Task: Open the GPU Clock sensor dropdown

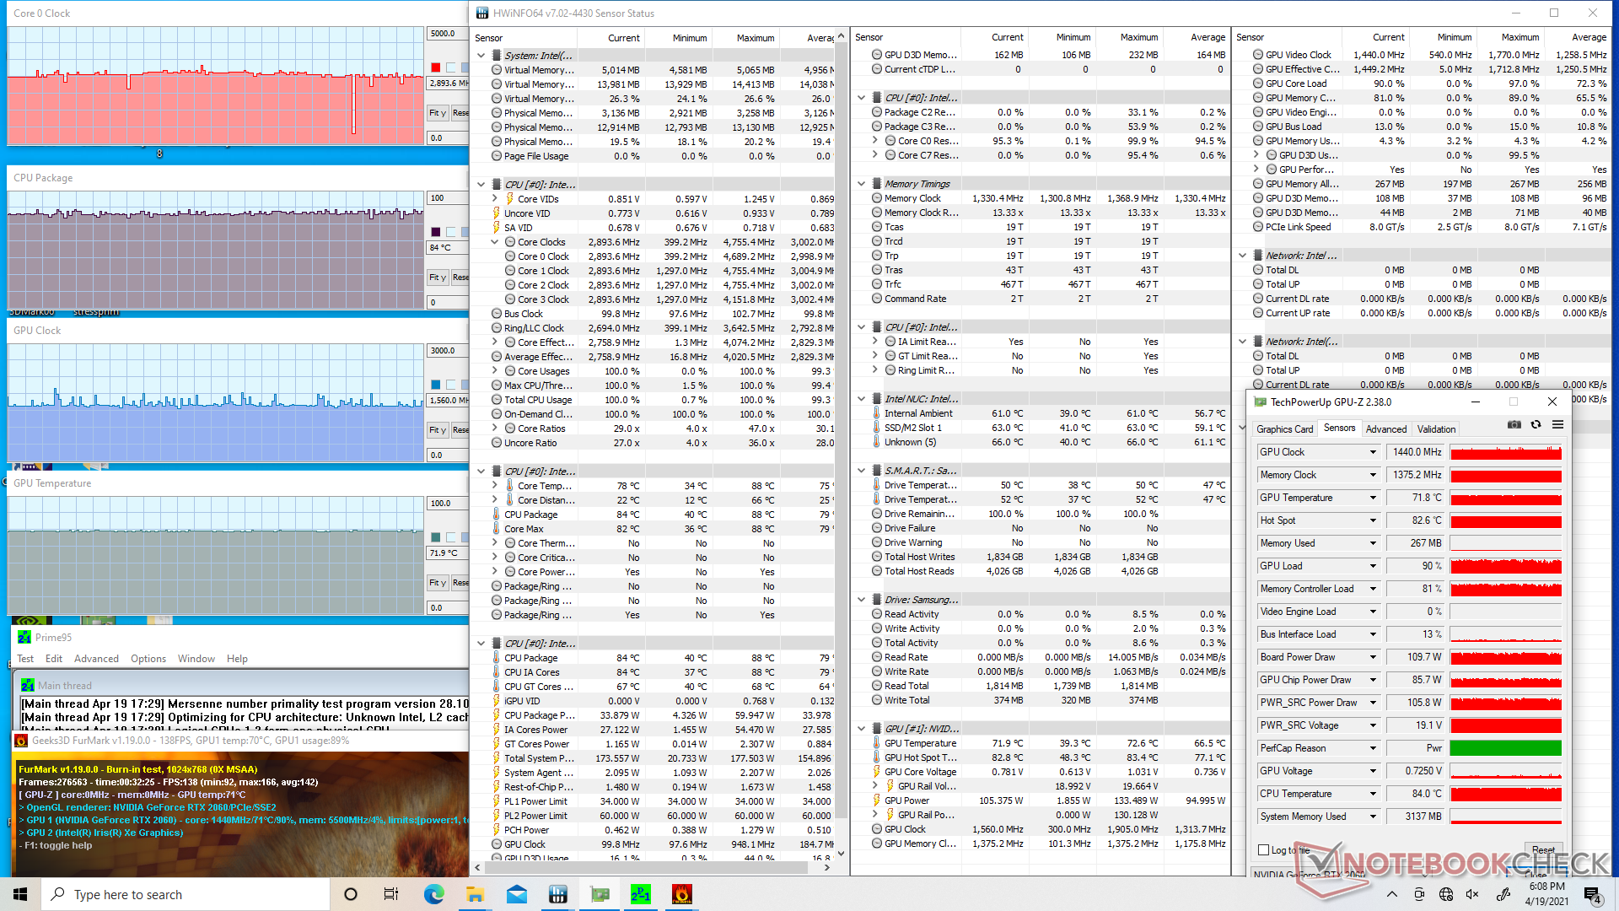Action: pyautogui.click(x=1372, y=452)
